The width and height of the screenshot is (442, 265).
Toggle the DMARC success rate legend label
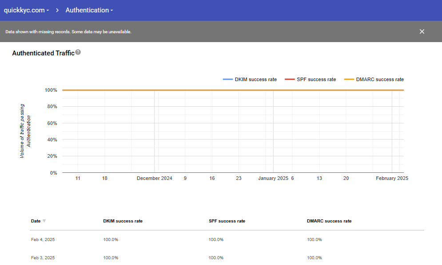click(x=380, y=80)
